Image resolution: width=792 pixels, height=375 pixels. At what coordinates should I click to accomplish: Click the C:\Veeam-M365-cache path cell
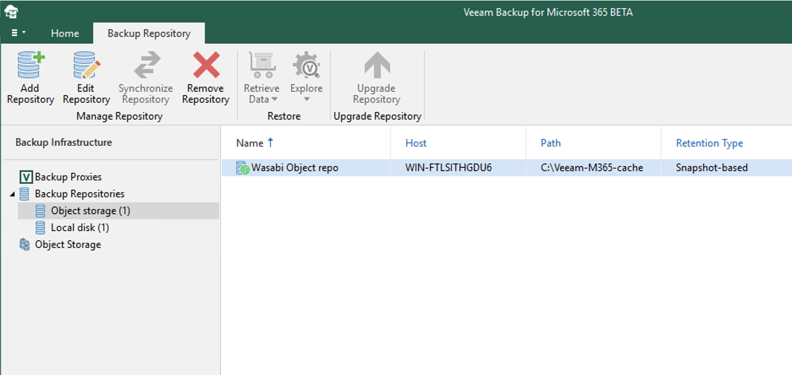[591, 168]
